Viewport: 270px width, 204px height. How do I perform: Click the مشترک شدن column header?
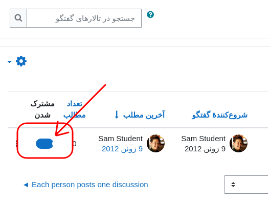pyautogui.click(x=42, y=109)
